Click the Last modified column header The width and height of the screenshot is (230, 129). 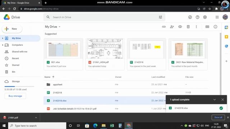click(158, 77)
